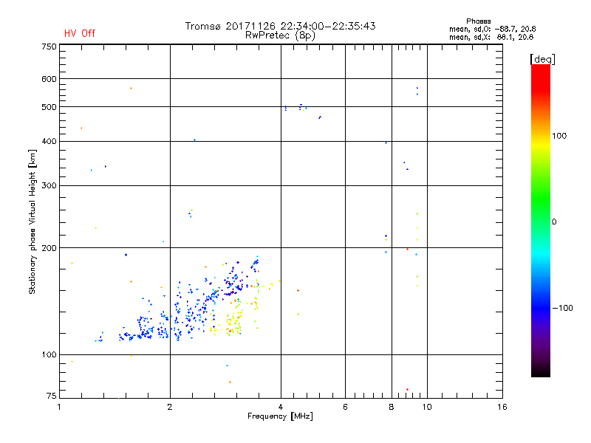Click y-axis tick label '400'
Viewport: 591px width, 443px height.
(x=49, y=141)
